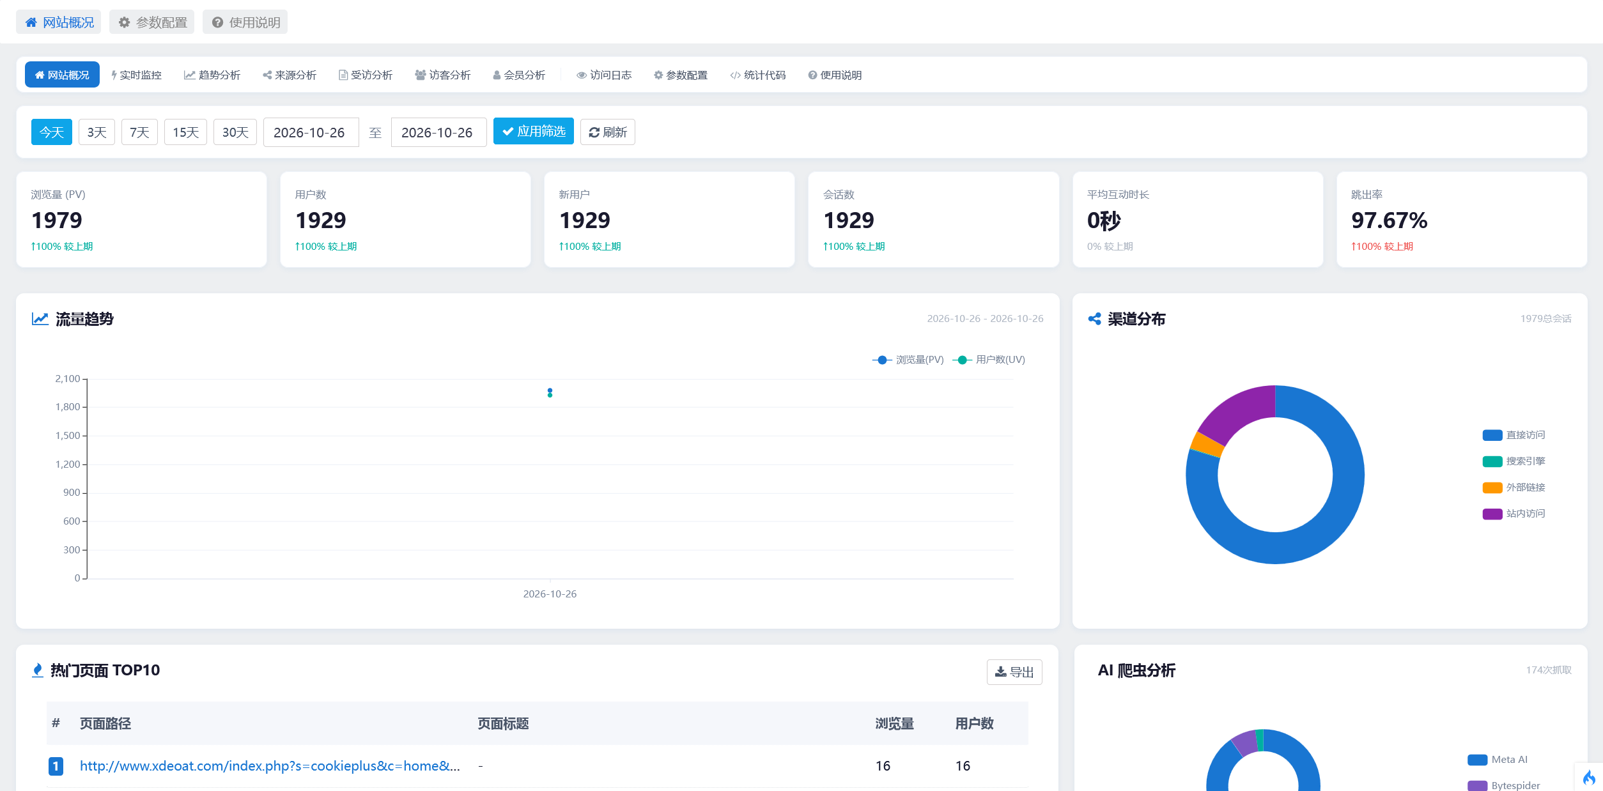Screen dimensions: 1603x791
Task: Open 会员分析 navigation item
Action: coord(519,75)
